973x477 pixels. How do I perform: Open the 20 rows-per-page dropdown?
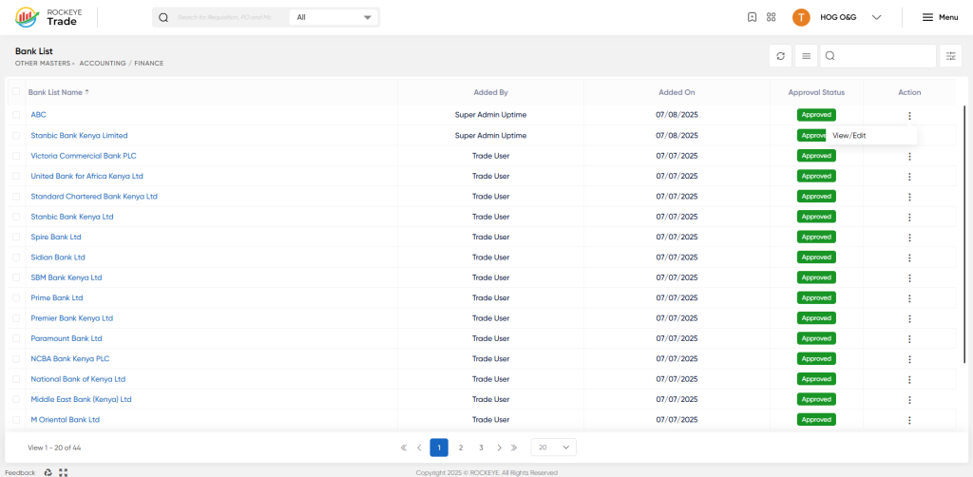pyautogui.click(x=554, y=448)
